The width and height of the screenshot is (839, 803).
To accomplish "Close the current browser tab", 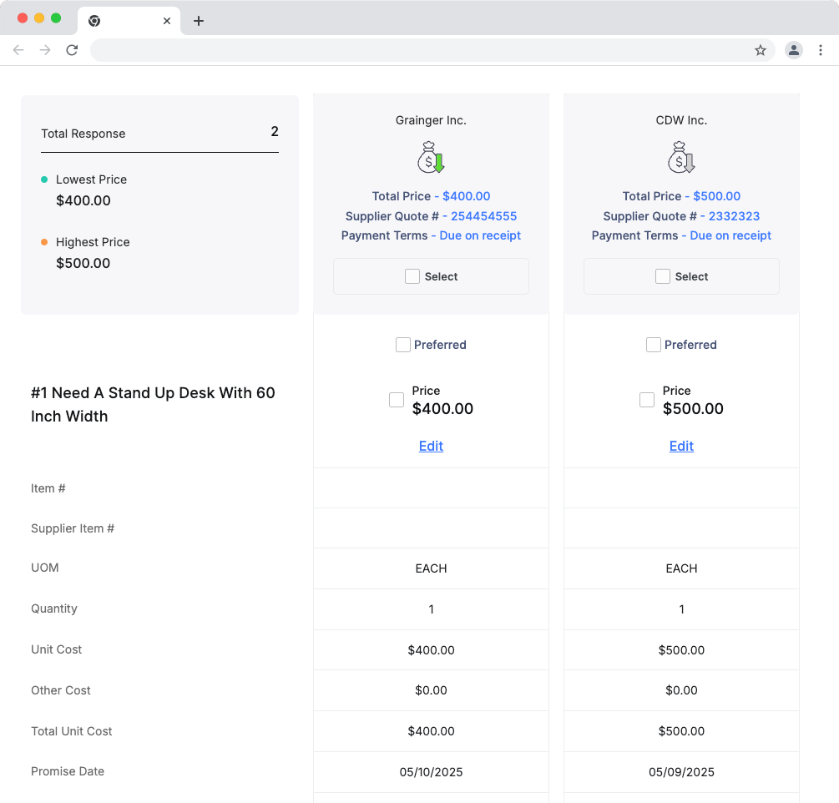I will 167,21.
